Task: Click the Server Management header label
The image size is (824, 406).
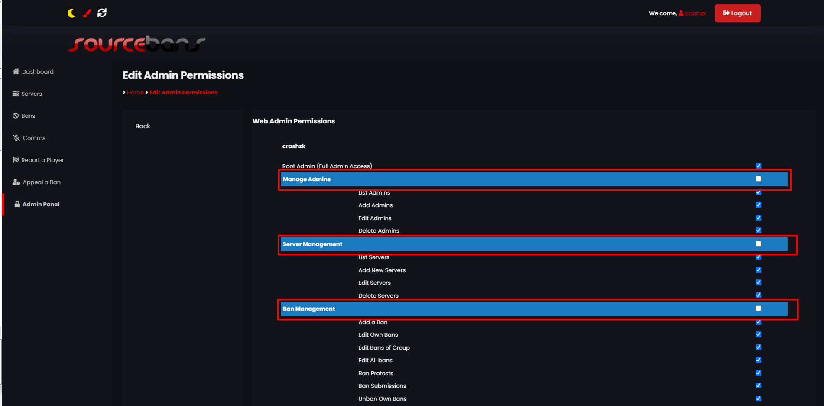Action: point(312,244)
